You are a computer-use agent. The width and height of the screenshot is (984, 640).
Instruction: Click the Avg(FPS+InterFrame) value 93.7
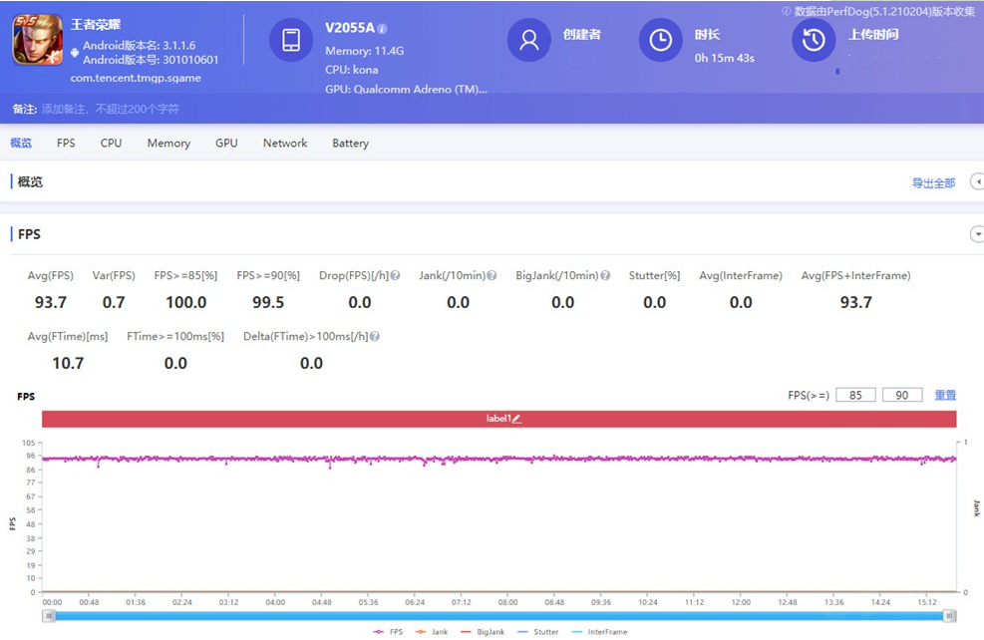856,302
